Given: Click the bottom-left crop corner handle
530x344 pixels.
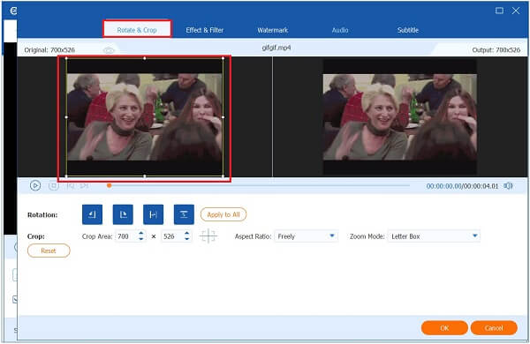Looking at the screenshot, I should [x=66, y=176].
